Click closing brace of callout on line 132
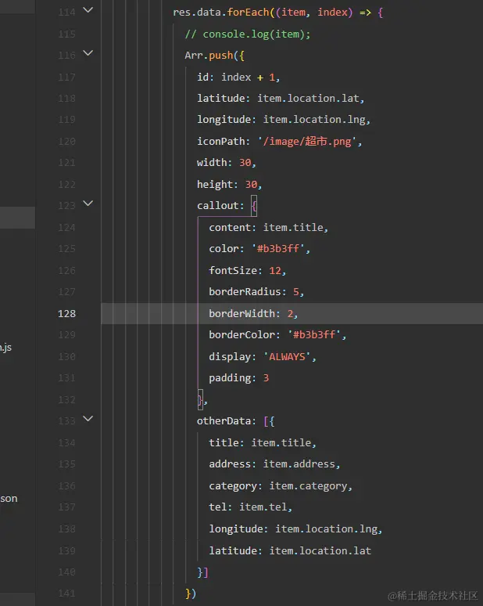 click(200, 399)
